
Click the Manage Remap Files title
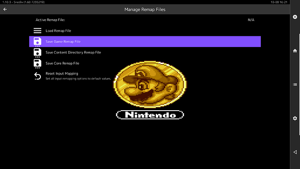[145, 10]
